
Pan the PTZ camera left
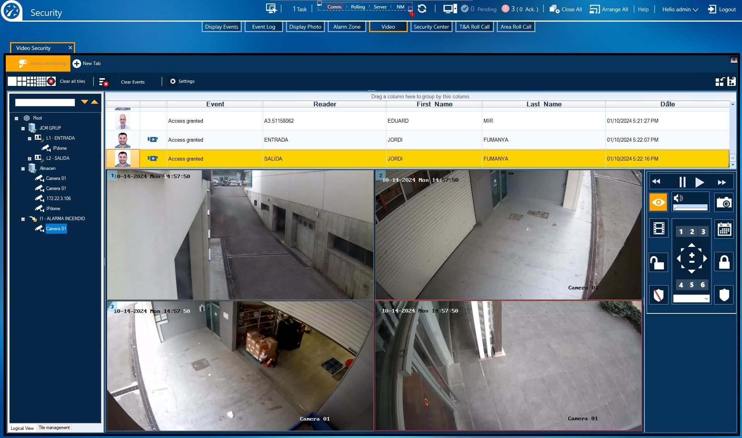[x=679, y=258]
